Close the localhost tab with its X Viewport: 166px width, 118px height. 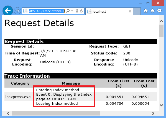click(130, 11)
